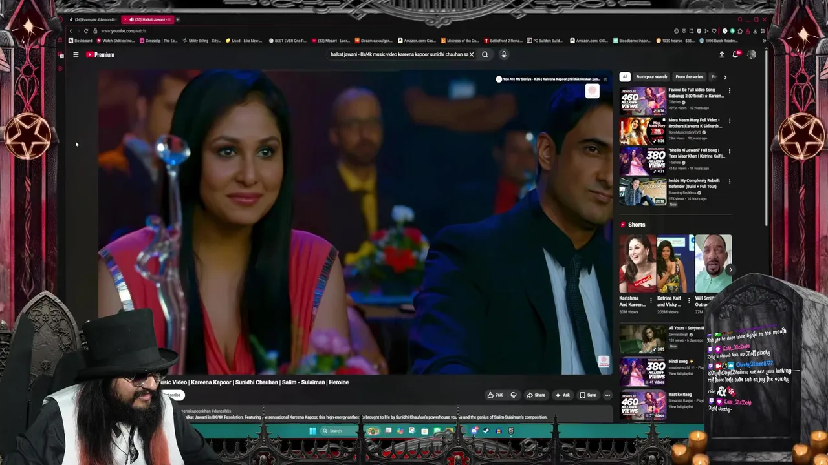Open the Watch Shiki online bookmark
This screenshot has width=828, height=465.
(115, 41)
